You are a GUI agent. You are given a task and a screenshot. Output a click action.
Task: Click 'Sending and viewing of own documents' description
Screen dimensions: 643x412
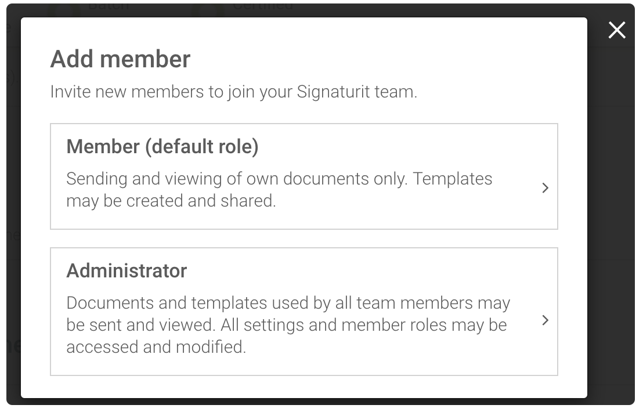(x=279, y=190)
